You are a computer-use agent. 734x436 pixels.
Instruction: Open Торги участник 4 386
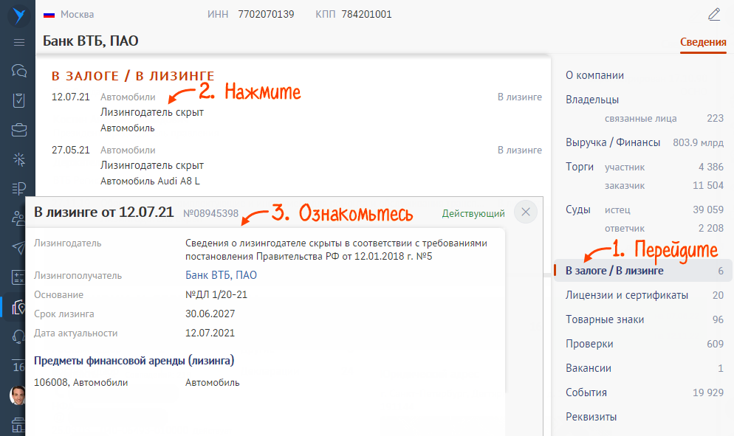click(664, 167)
